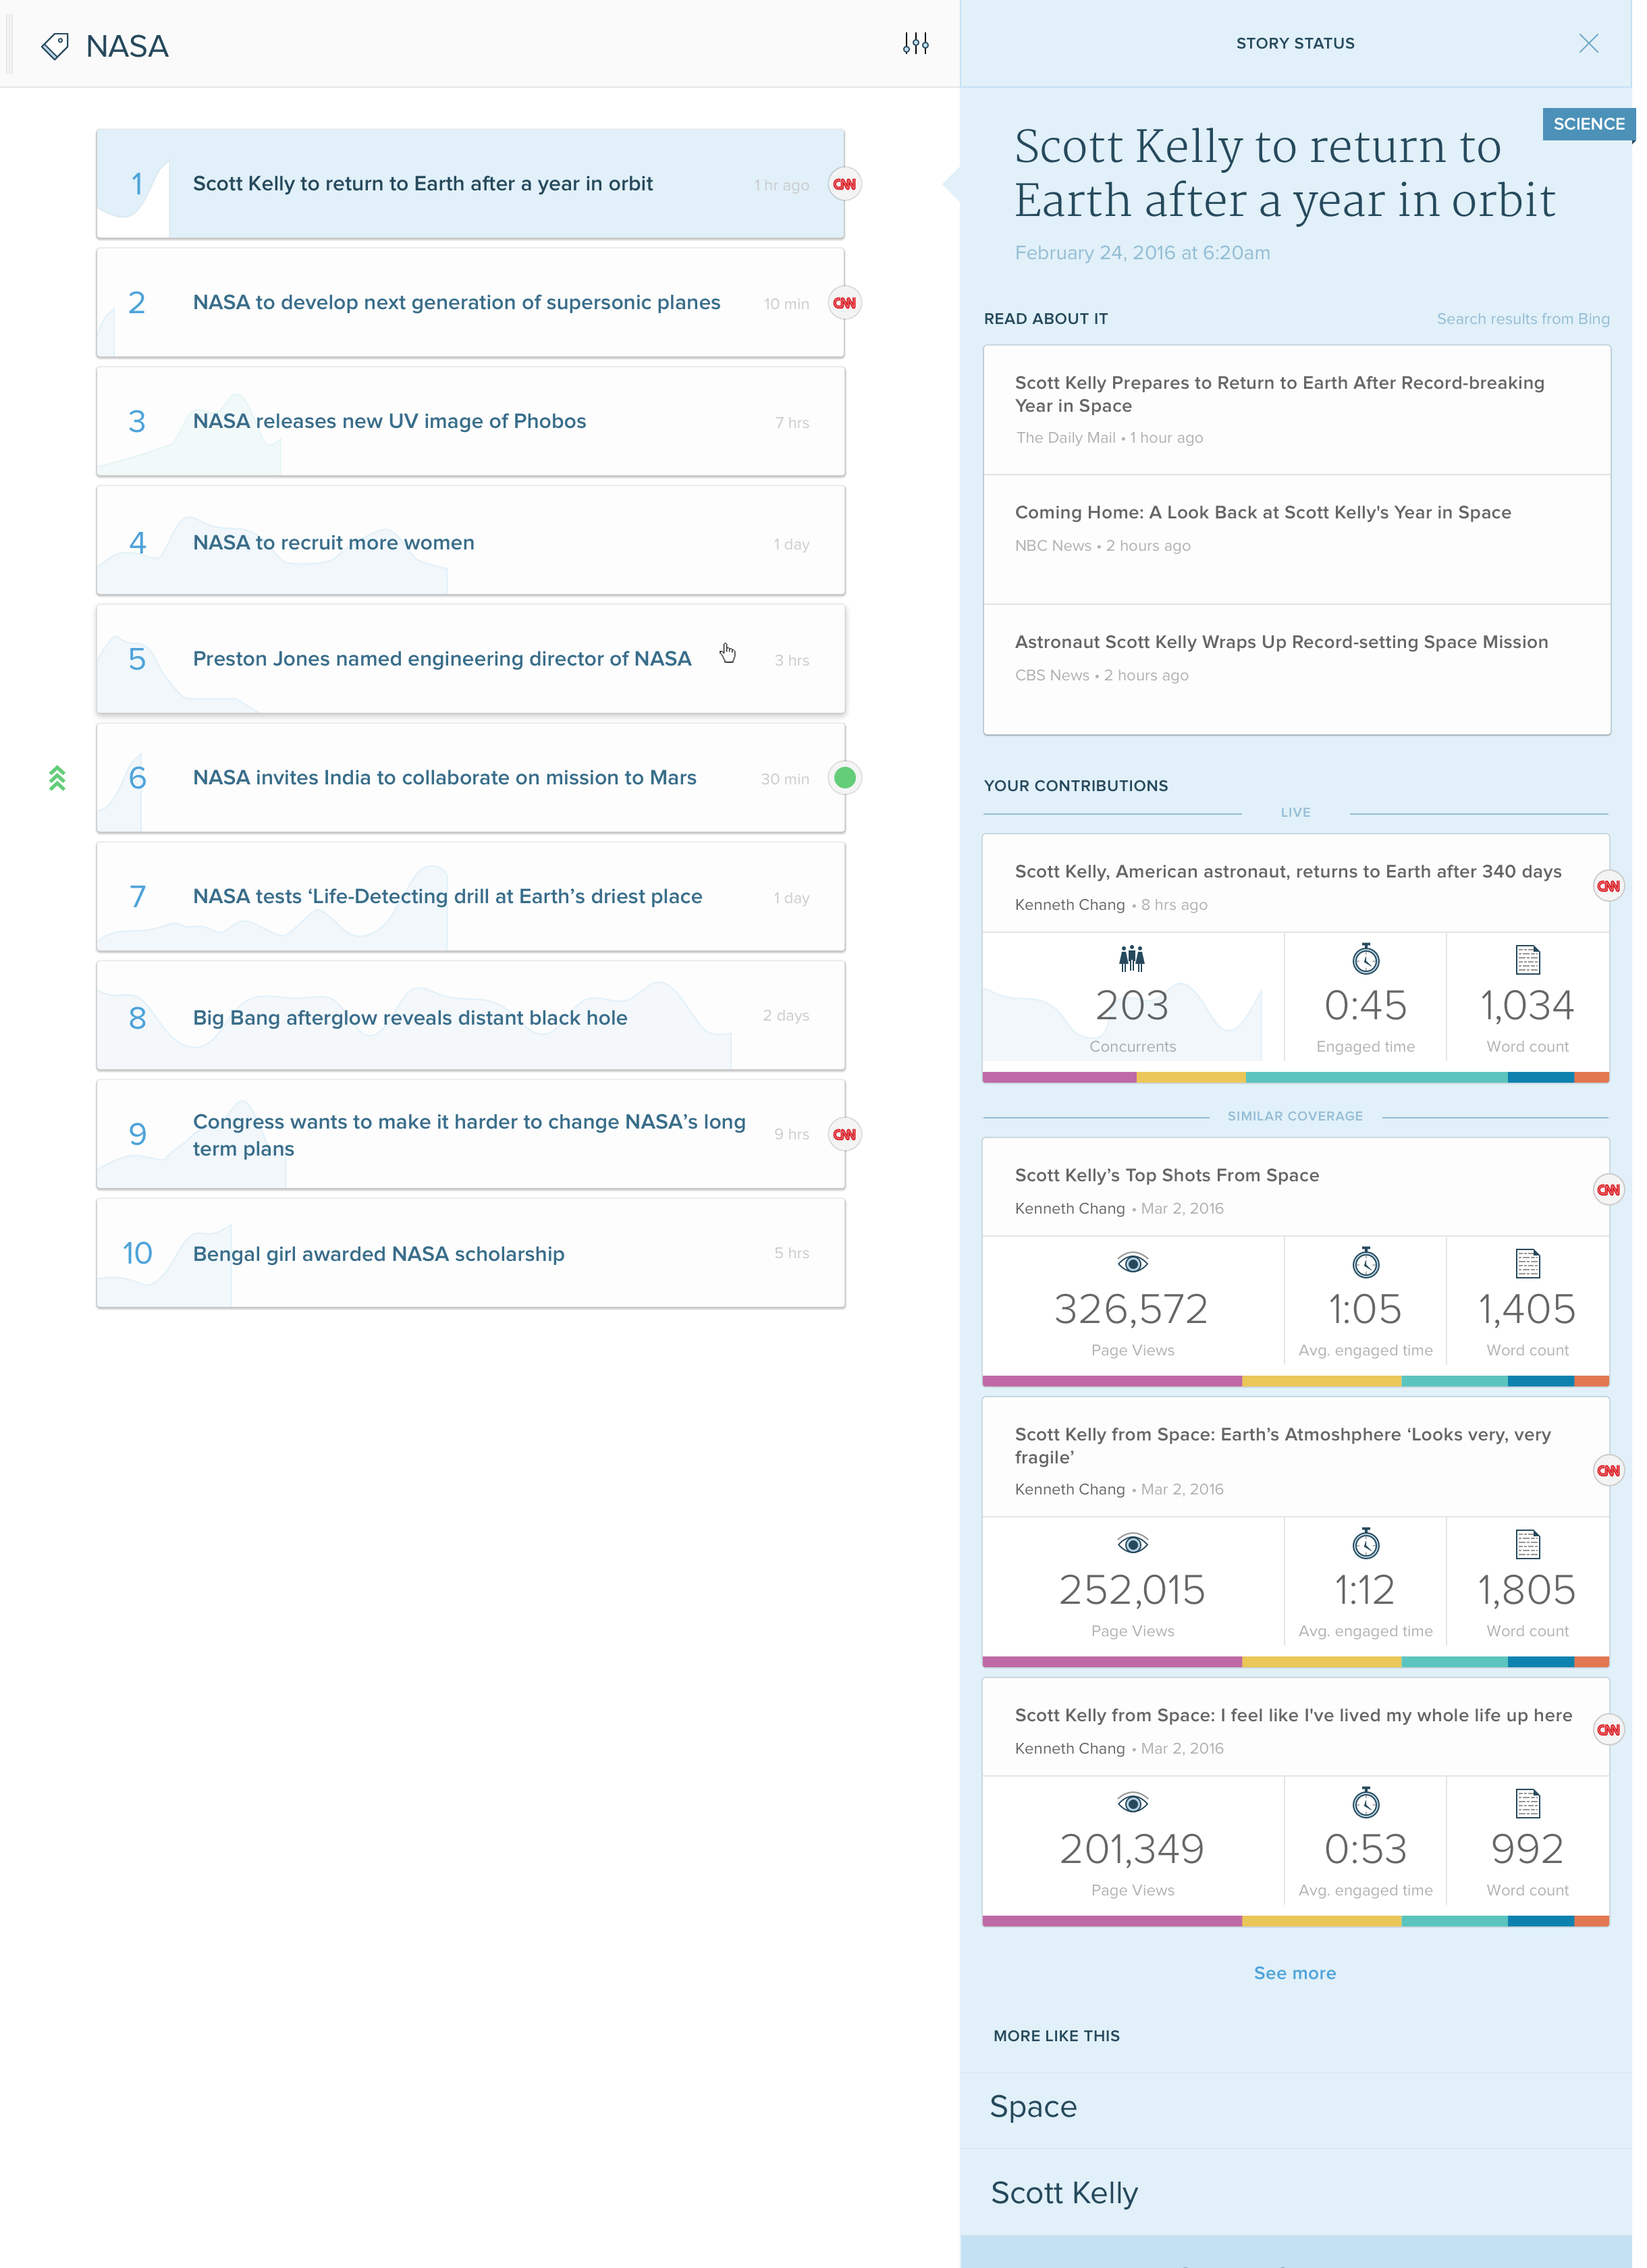Image resolution: width=1647 pixels, height=2268 pixels.
Task: Click CNN badge on Congress NASA story
Action: (845, 1134)
